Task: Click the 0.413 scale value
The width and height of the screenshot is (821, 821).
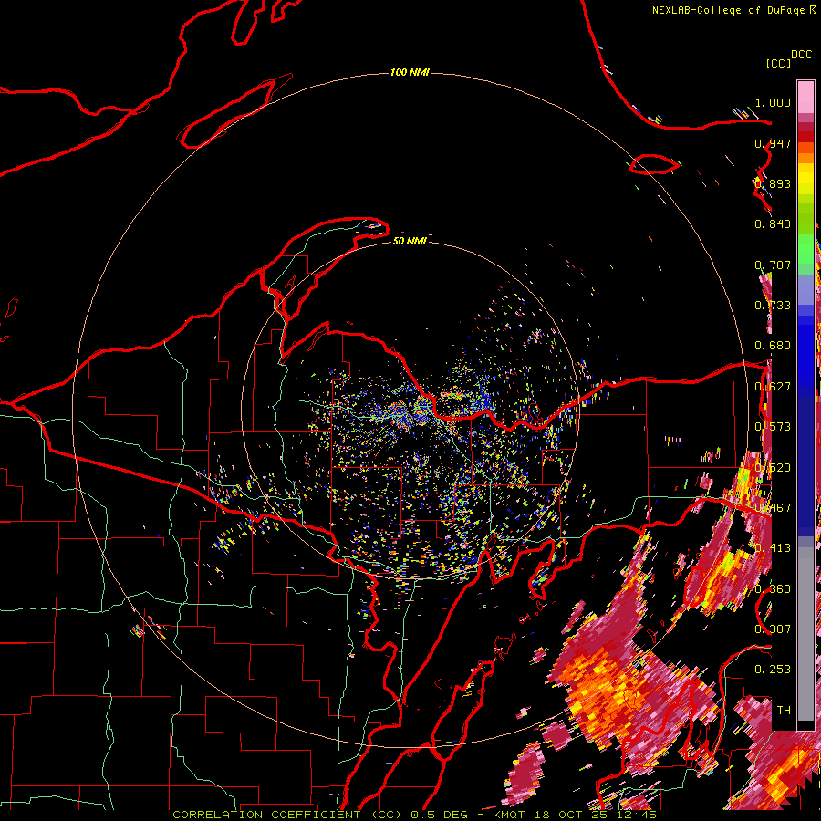Action: coord(773,548)
